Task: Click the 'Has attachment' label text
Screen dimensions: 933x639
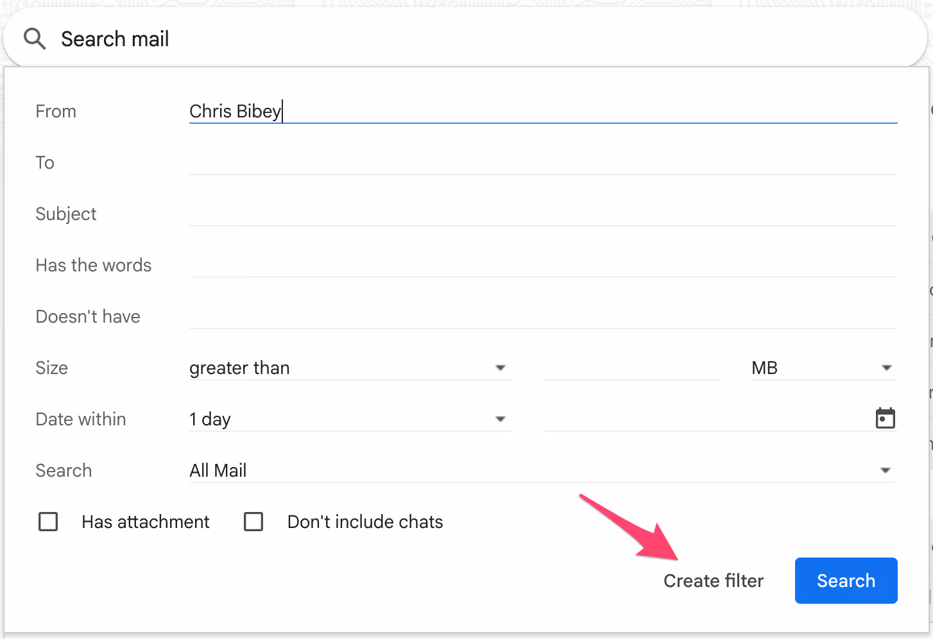Action: [145, 522]
